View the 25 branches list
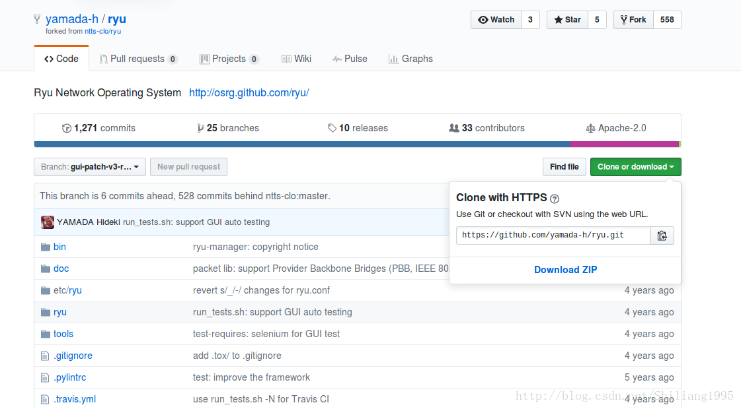741x409 pixels. tap(228, 129)
